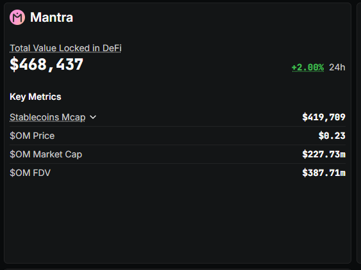Select the $227.73m market cap value
This screenshot has width=361, height=270.
coord(324,154)
